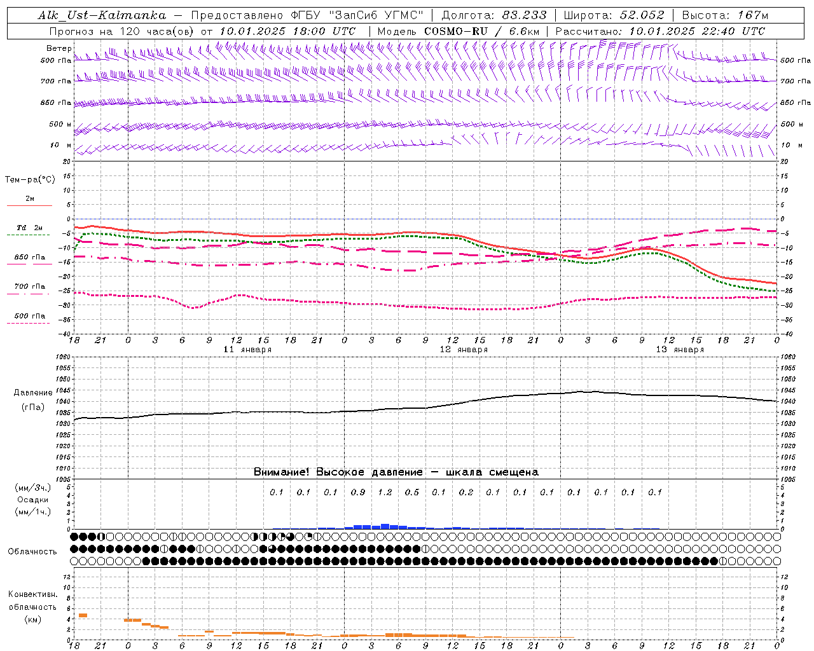
Task: Click the 'Долгота: 83.233' header field
Action: point(493,15)
